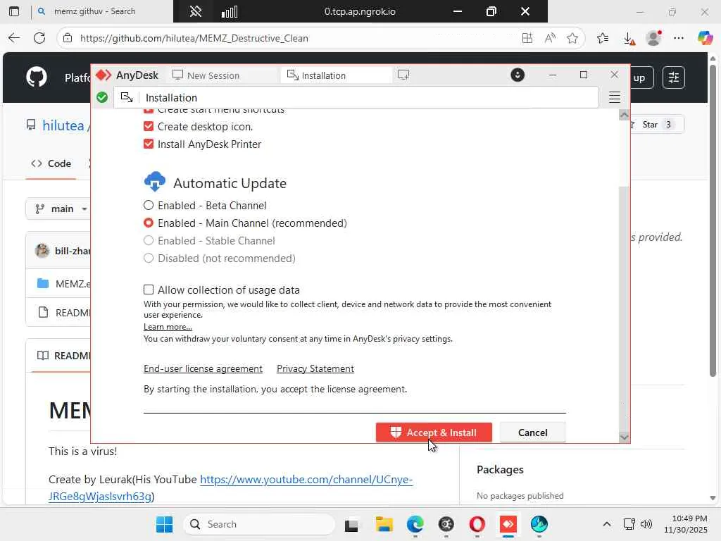Click the browser page vertical scrollbar
The image size is (721, 541).
(x=713, y=220)
